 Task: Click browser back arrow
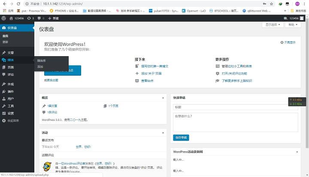(x=5, y=4)
